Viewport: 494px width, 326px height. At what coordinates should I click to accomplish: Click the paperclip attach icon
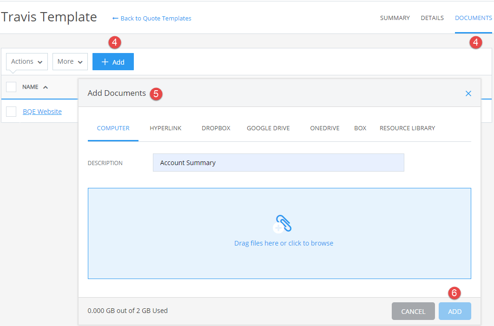click(x=283, y=224)
